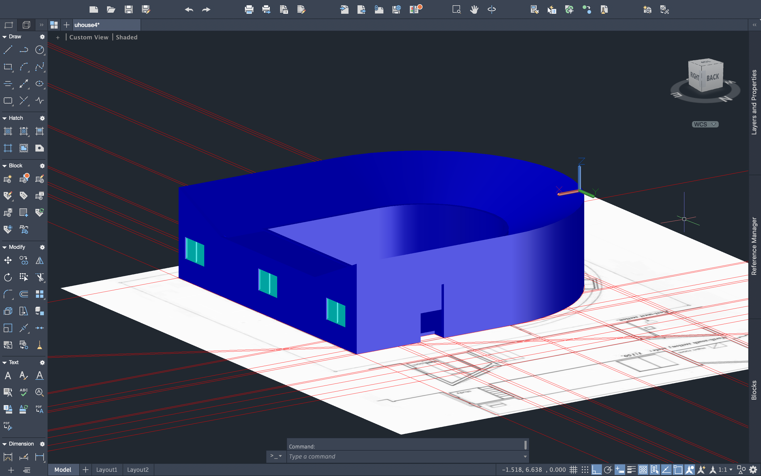
Task: Click the Zoom Window toolbar icon
Action: 456,10
